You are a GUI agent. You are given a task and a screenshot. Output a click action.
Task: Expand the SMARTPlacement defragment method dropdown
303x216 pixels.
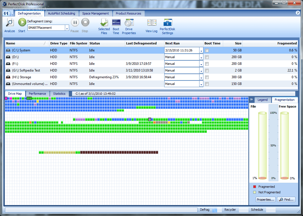[x=67, y=28]
